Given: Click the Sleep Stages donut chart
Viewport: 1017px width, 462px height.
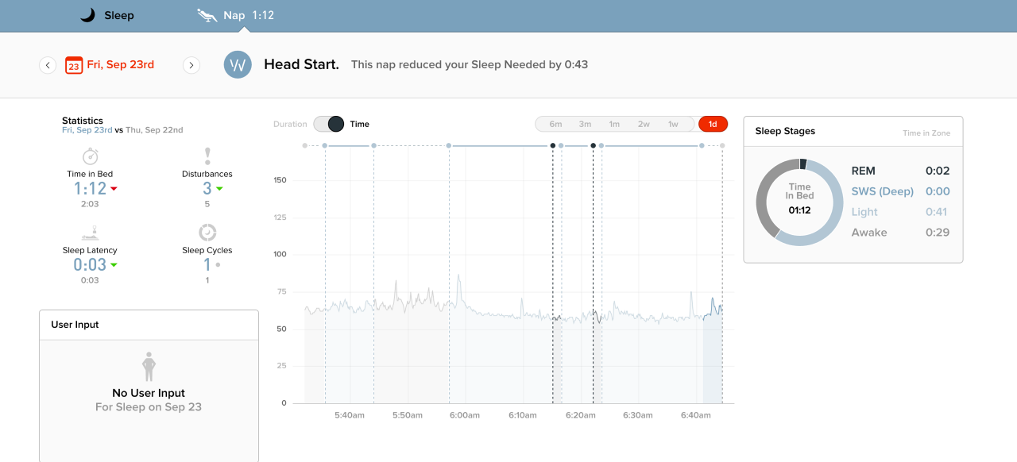Looking at the screenshot, I should tap(799, 202).
